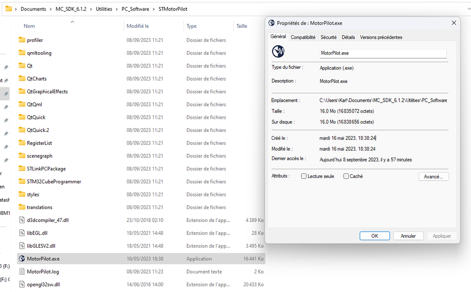
Task: Click the profiler folder icon
Action: pyautogui.click(x=22, y=40)
